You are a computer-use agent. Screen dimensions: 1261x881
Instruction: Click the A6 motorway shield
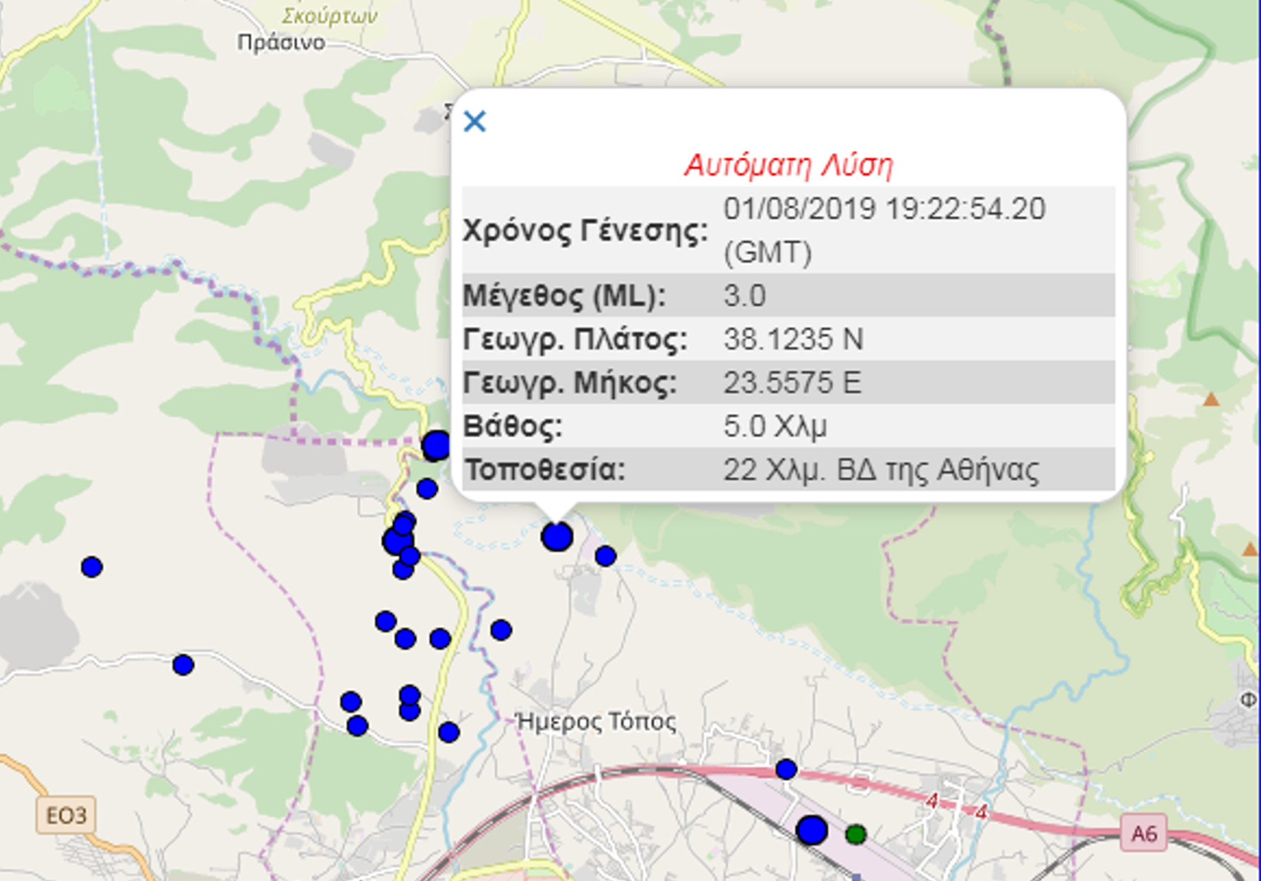(x=1143, y=834)
